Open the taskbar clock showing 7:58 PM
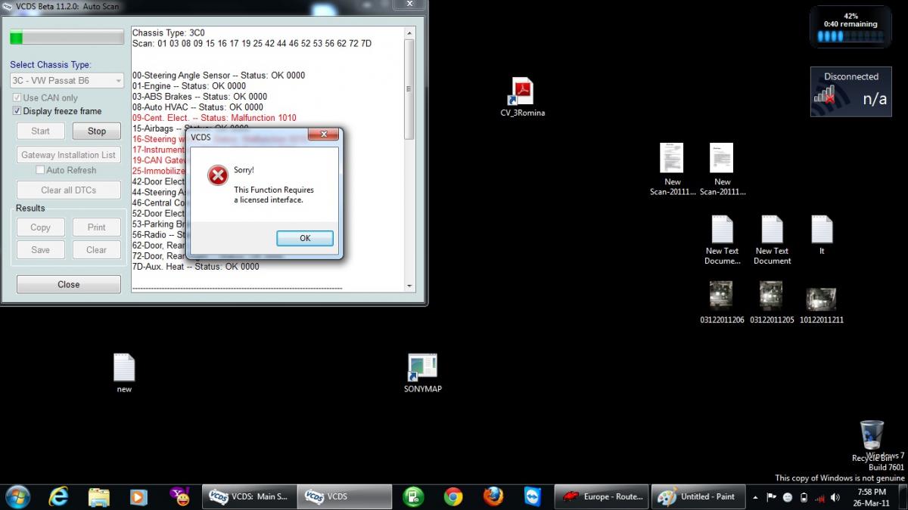 [x=873, y=497]
